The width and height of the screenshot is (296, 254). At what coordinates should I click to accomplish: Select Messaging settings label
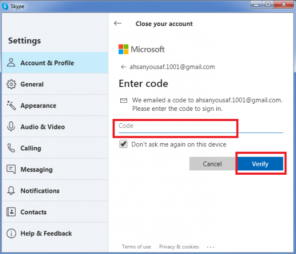(36, 169)
